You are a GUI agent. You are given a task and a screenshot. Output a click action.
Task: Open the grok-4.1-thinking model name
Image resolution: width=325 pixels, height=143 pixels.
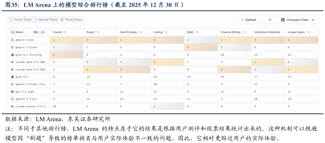click(x=29, y=55)
